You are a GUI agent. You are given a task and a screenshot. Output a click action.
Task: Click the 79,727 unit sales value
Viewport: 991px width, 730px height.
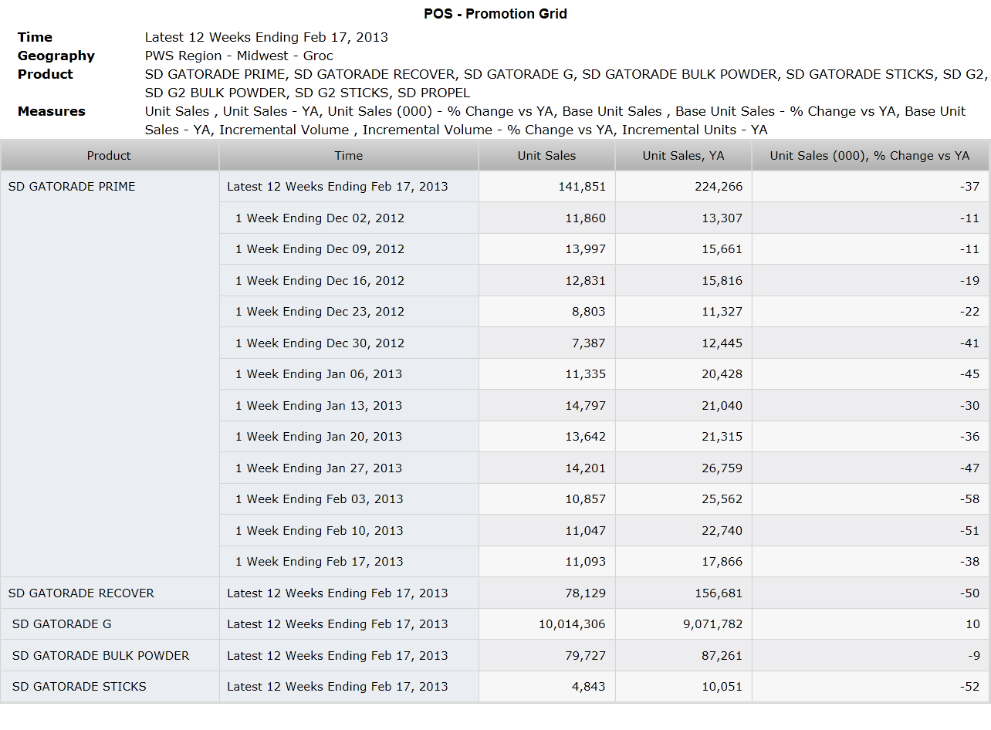pos(585,655)
